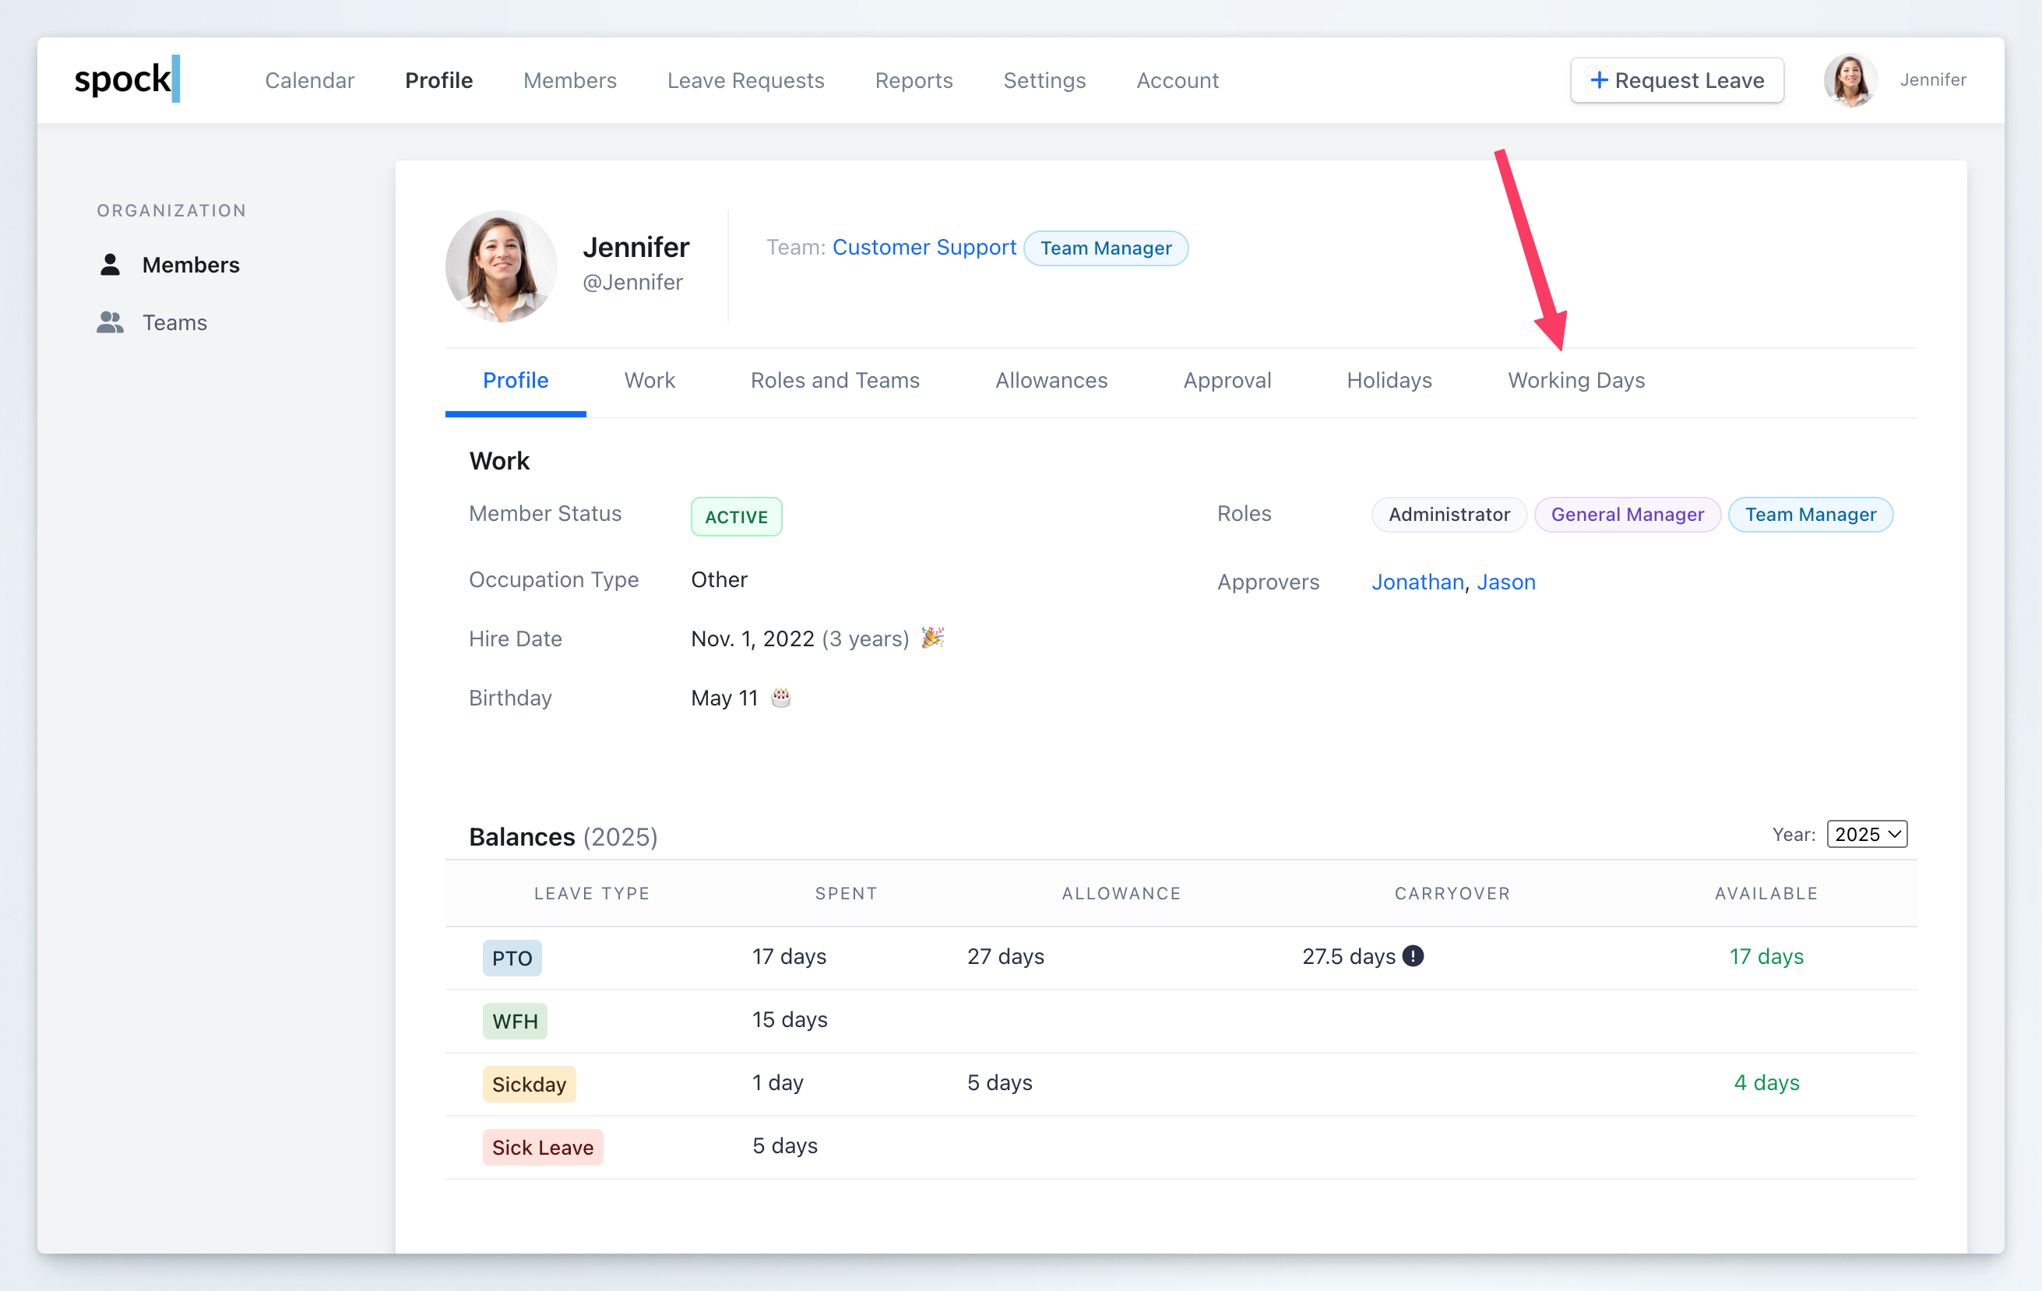Click Jennifer's large profile photo
This screenshot has width=2042, height=1291.
click(502, 266)
